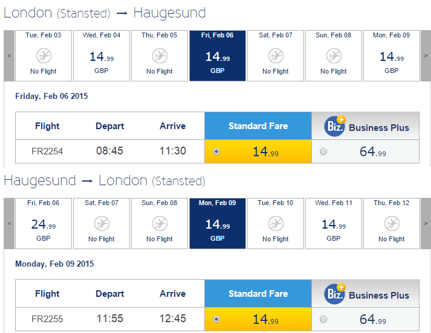Click the no-flight plane icon for Tue, Feb 03
The width and height of the screenshot is (431, 333).
[x=44, y=56]
